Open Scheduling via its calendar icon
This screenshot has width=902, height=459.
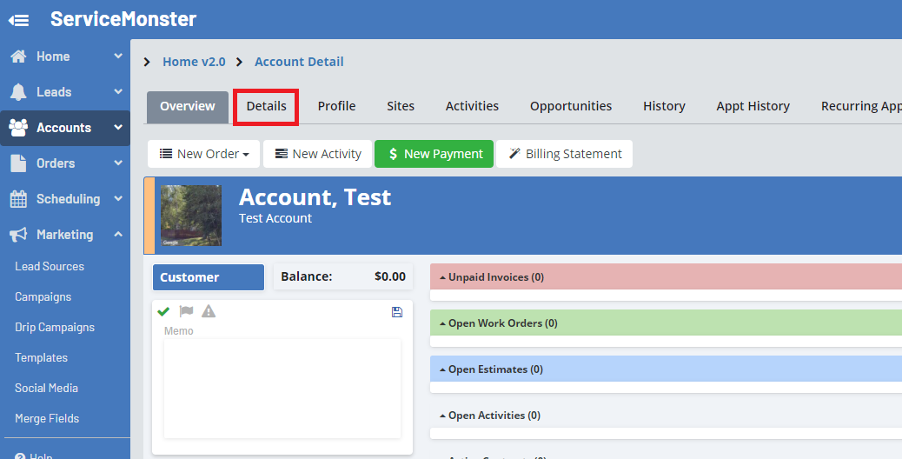pyautogui.click(x=18, y=199)
